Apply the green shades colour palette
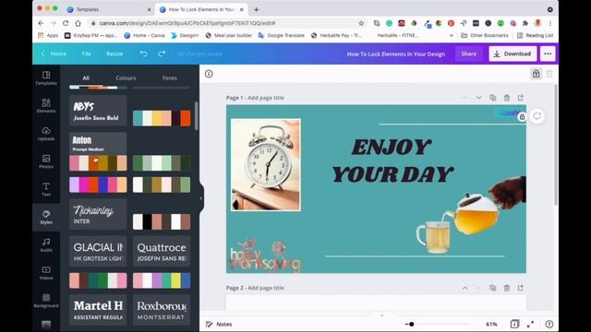This screenshot has width=591, height=332. (162, 163)
